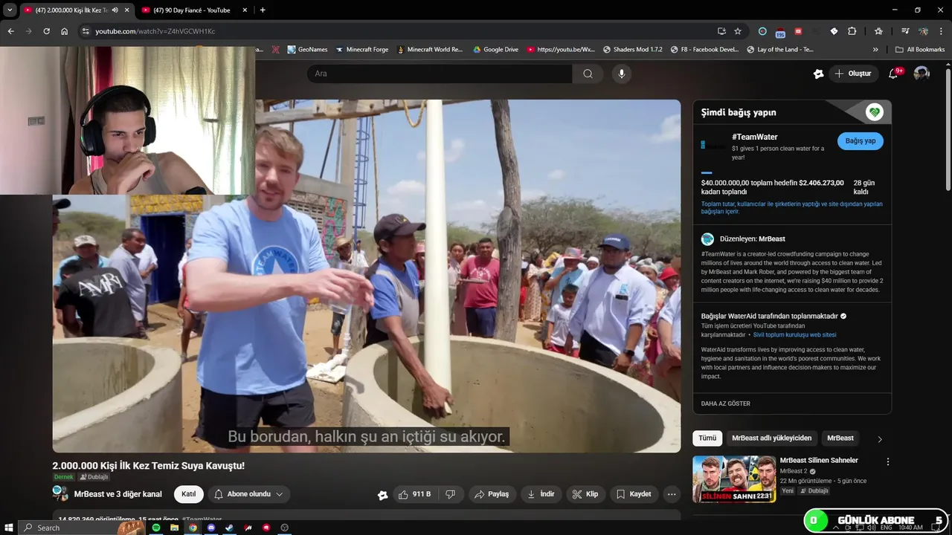Click the MrBeast channel avatar below the title
Viewport: 952px width, 535px height.
tap(60, 493)
